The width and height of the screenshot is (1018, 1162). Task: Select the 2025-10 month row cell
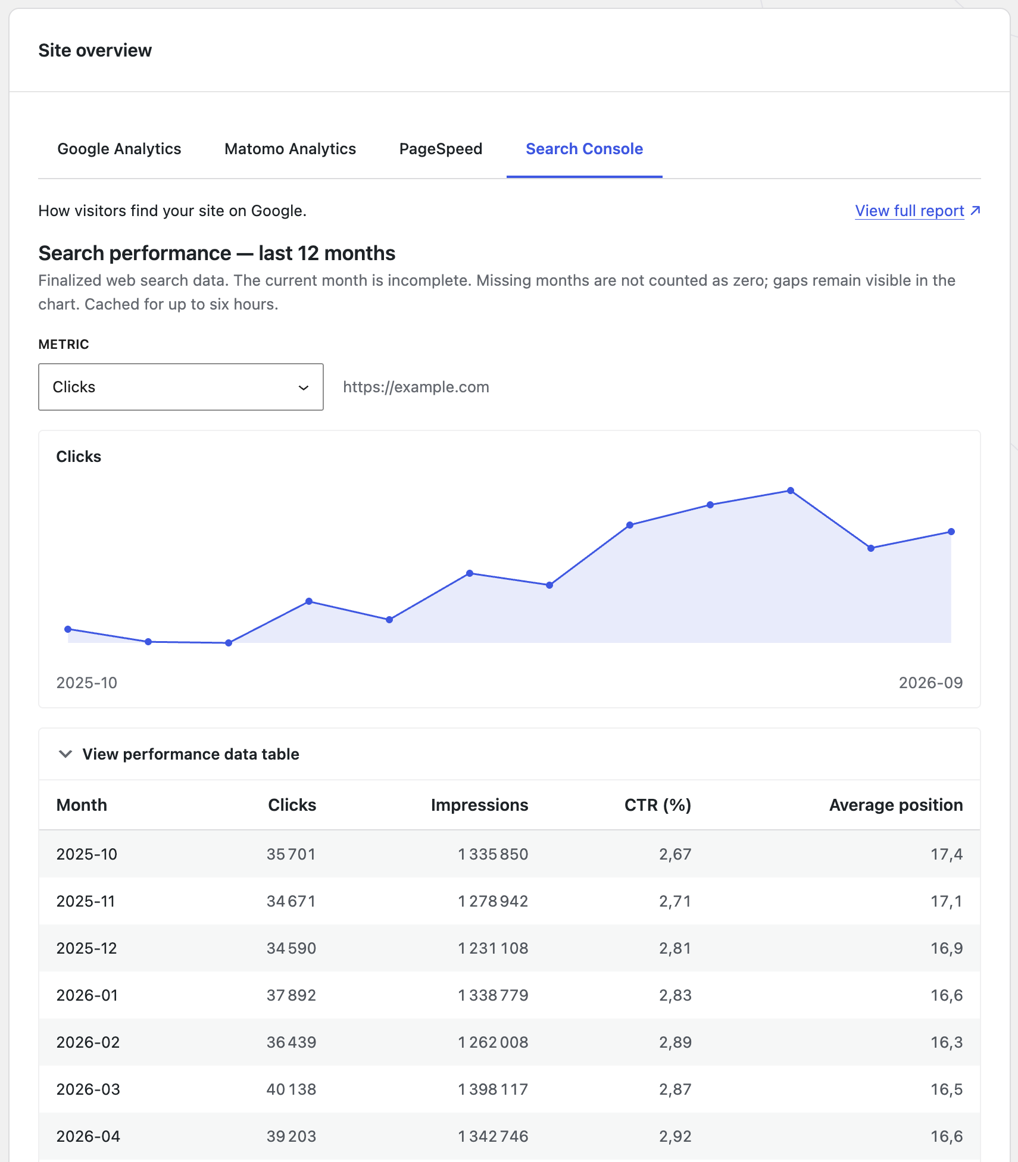[87, 854]
